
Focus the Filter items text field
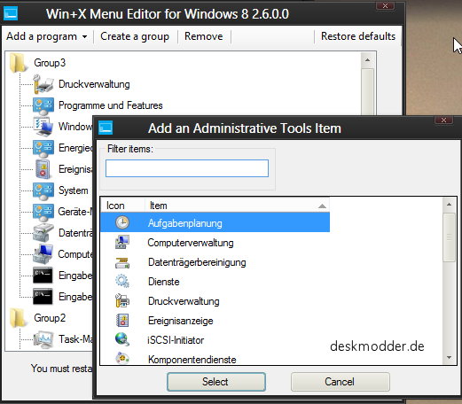tap(187, 168)
